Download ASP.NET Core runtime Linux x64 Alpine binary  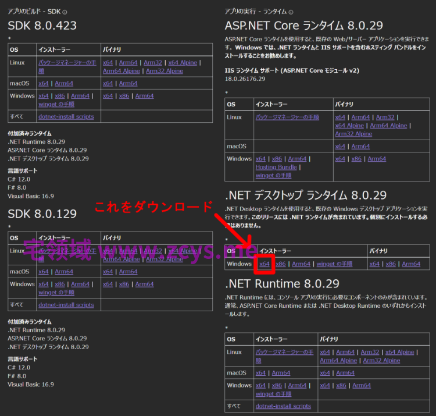pyautogui.click(x=349, y=126)
